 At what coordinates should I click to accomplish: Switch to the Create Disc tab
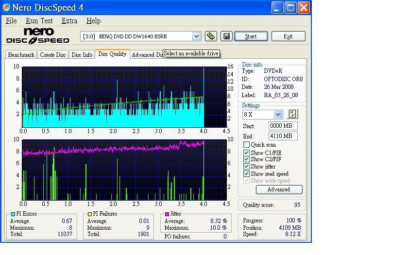(x=53, y=54)
